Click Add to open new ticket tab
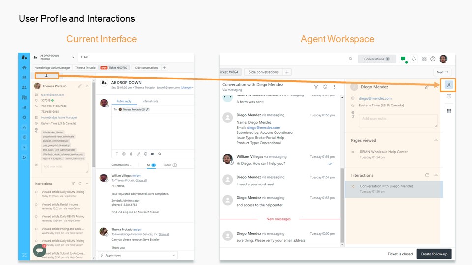472x265 pixels. point(84,57)
